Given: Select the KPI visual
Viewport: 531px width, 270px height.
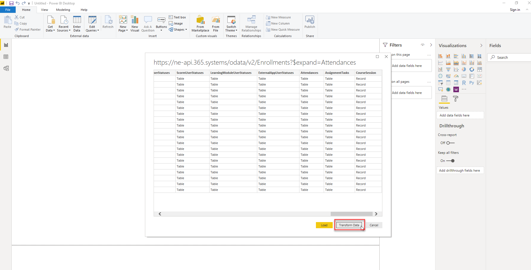Looking at the screenshot, I should pyautogui.click(x=480, y=76).
